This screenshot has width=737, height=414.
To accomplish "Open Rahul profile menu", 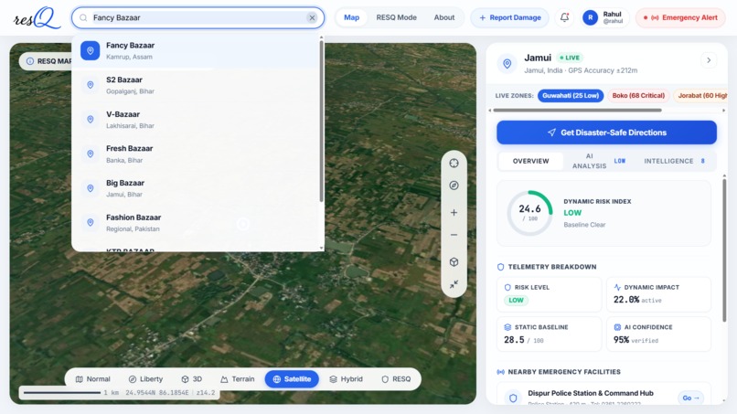I will (x=605, y=17).
